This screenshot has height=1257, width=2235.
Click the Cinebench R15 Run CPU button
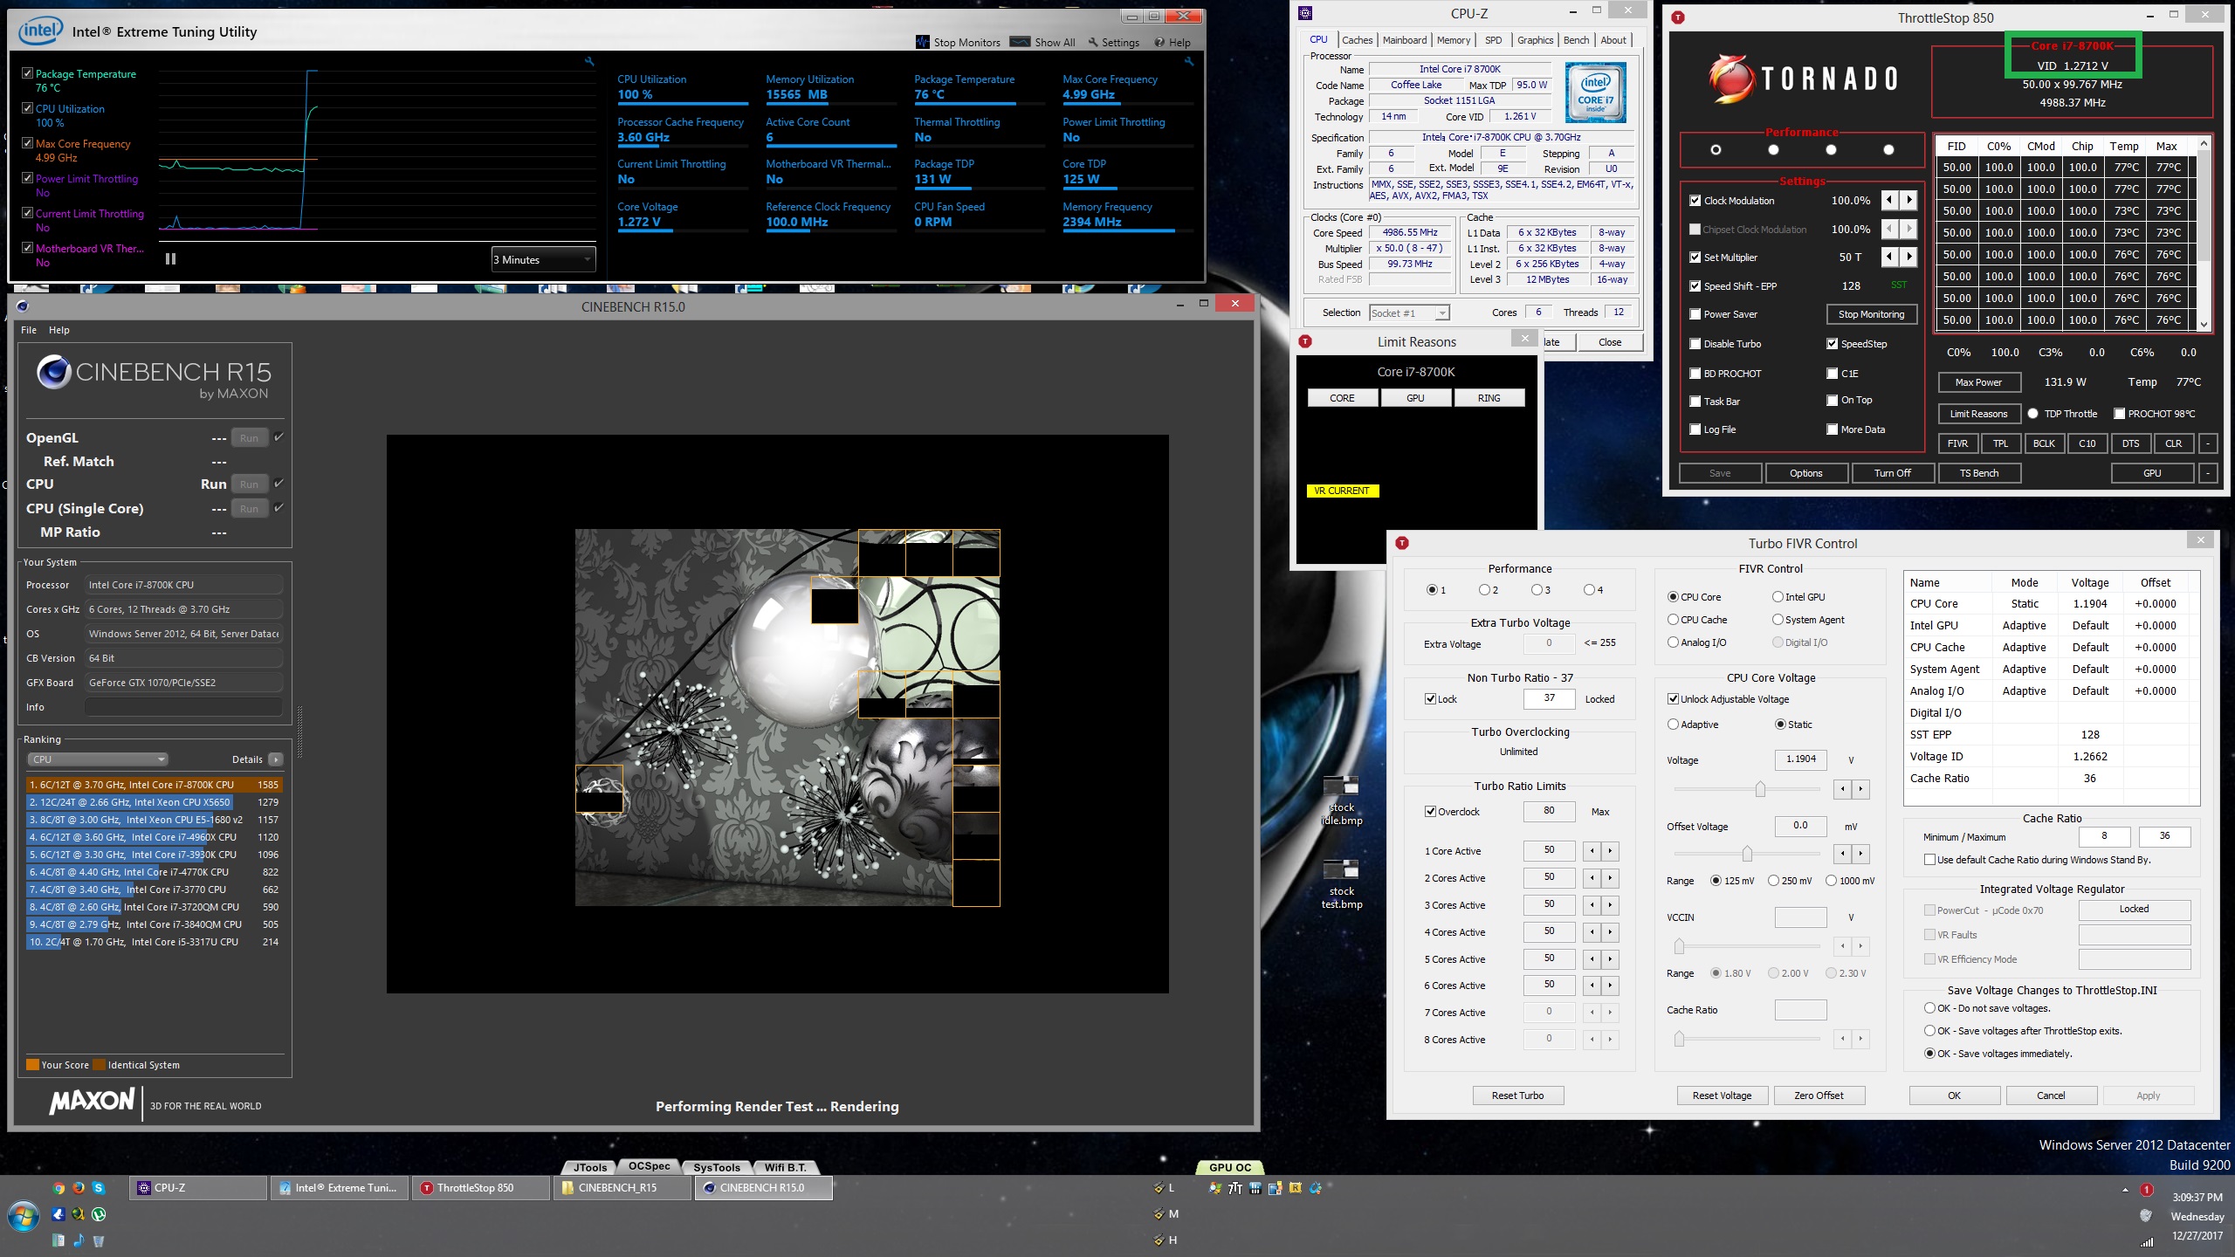pos(249,484)
